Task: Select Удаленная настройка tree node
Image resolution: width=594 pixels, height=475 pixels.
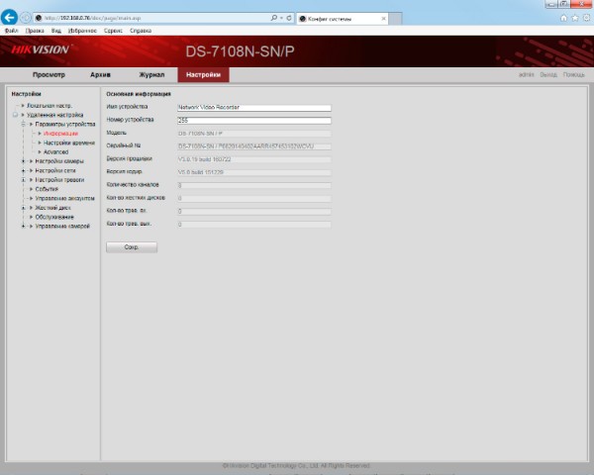Action: tap(54, 115)
